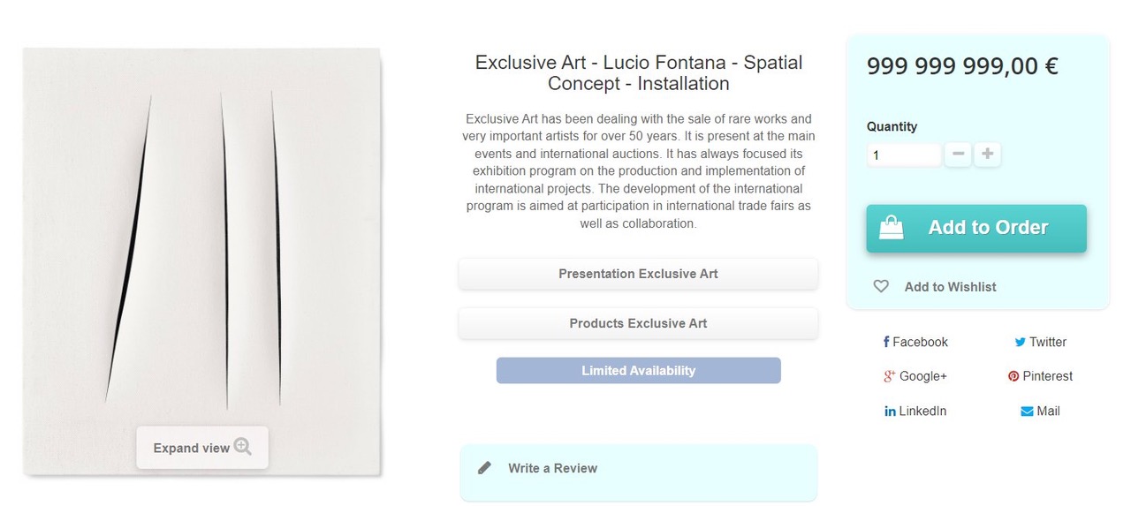Share on LinkedIn
Image resolution: width=1131 pixels, height=506 pixels.
[915, 411]
